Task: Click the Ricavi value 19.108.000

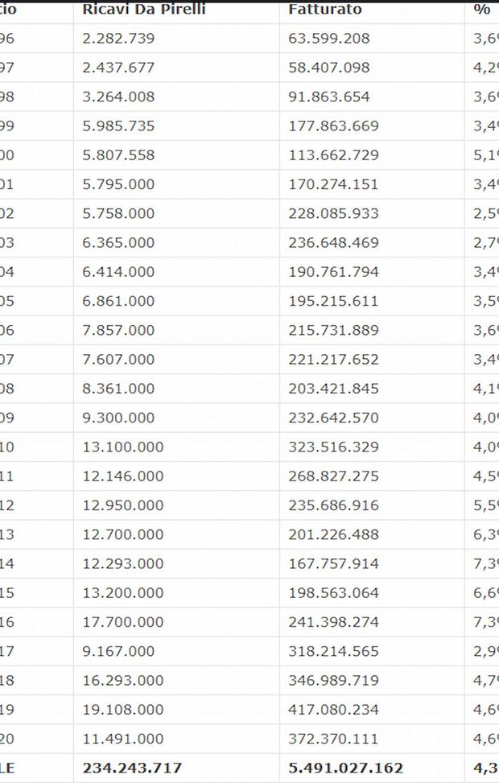Action: click(122, 710)
